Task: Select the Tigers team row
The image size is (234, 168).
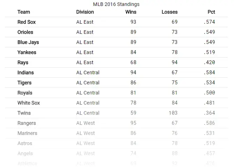Action: pos(24,83)
